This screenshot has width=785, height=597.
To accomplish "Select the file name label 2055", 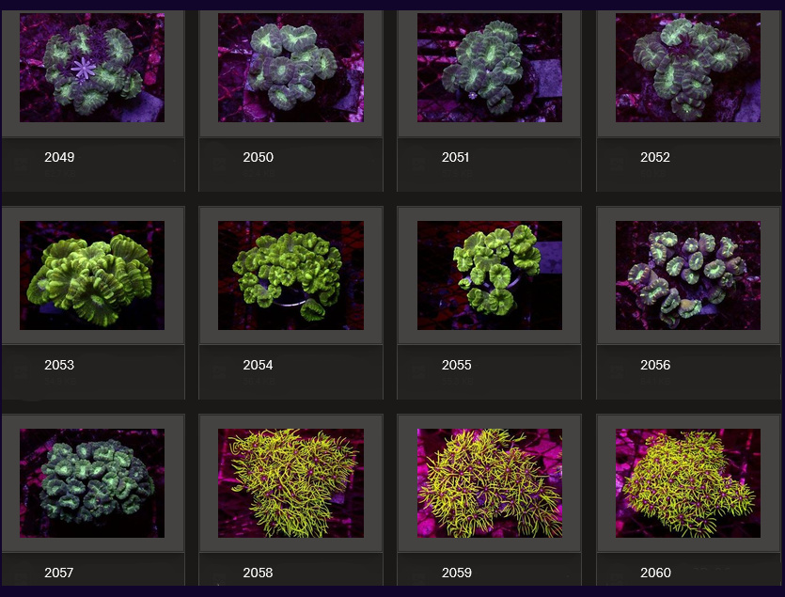I will coord(457,365).
